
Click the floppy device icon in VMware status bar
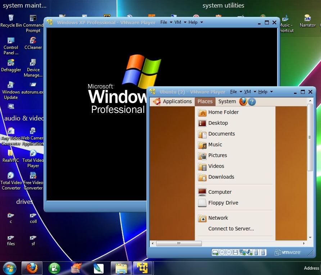pos(236,252)
